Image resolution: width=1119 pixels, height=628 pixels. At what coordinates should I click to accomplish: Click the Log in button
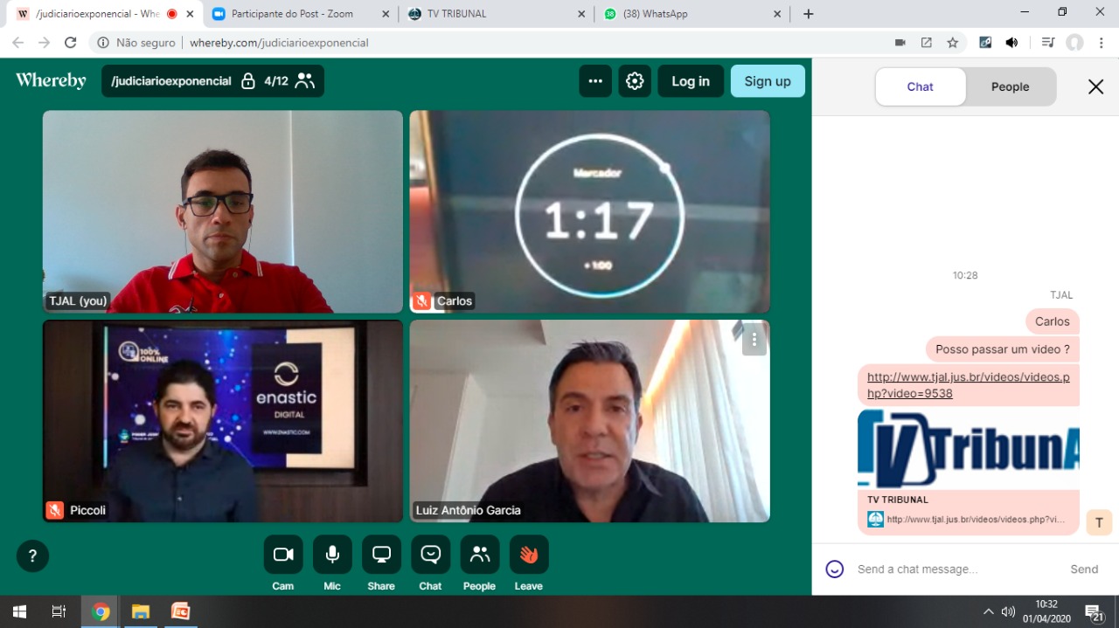(x=690, y=81)
